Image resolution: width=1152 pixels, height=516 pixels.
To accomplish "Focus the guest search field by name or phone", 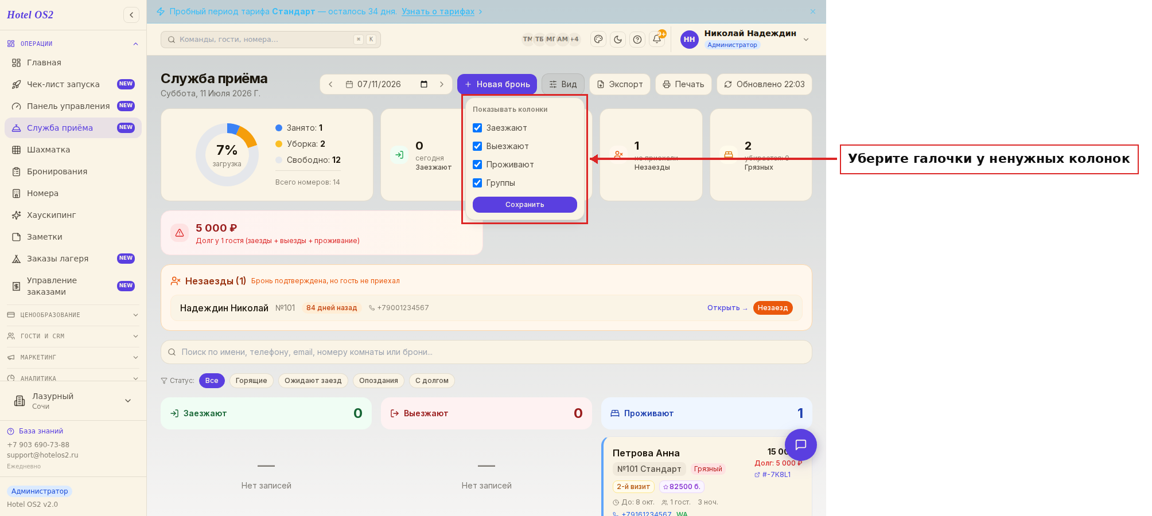I will point(487,352).
